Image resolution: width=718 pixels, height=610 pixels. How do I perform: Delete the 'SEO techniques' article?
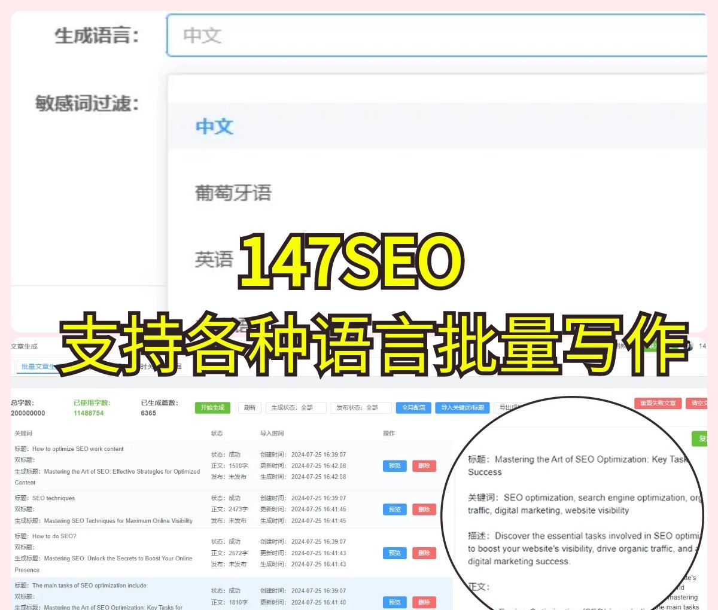tap(423, 509)
